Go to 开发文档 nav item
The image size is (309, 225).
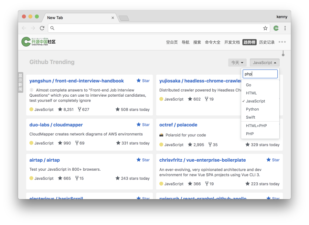click(x=232, y=42)
